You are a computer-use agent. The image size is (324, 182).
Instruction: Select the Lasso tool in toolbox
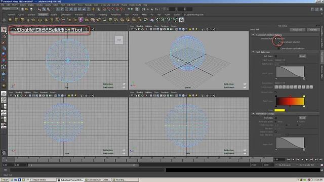[4, 36]
